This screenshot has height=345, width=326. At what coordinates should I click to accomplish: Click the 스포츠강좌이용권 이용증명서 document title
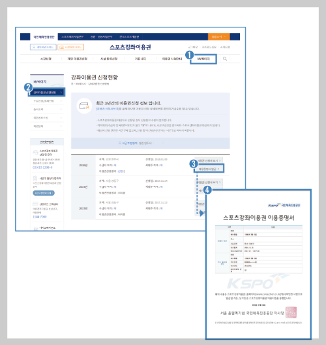[x=259, y=218]
